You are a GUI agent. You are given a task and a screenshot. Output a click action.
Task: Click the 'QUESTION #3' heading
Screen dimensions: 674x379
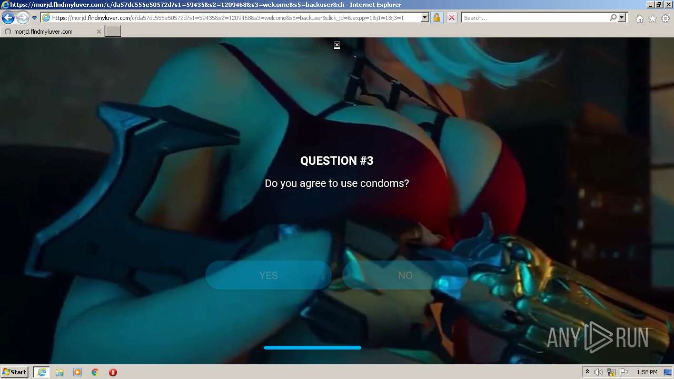tap(337, 161)
